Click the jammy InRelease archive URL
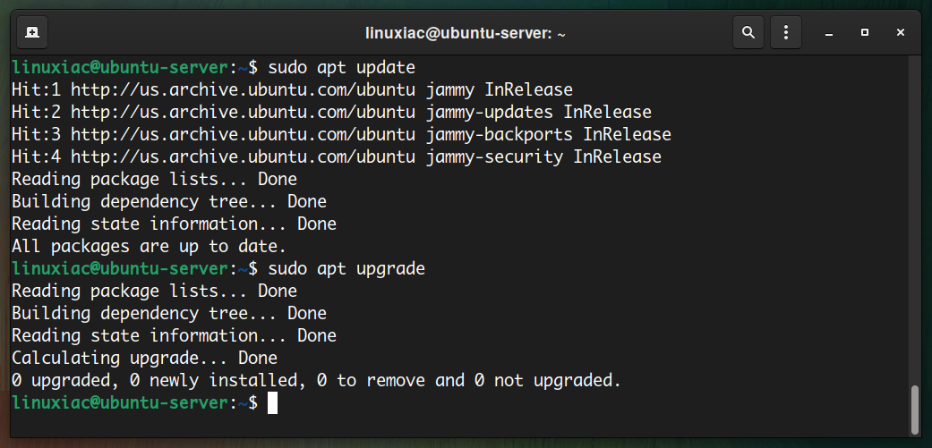 (x=244, y=90)
